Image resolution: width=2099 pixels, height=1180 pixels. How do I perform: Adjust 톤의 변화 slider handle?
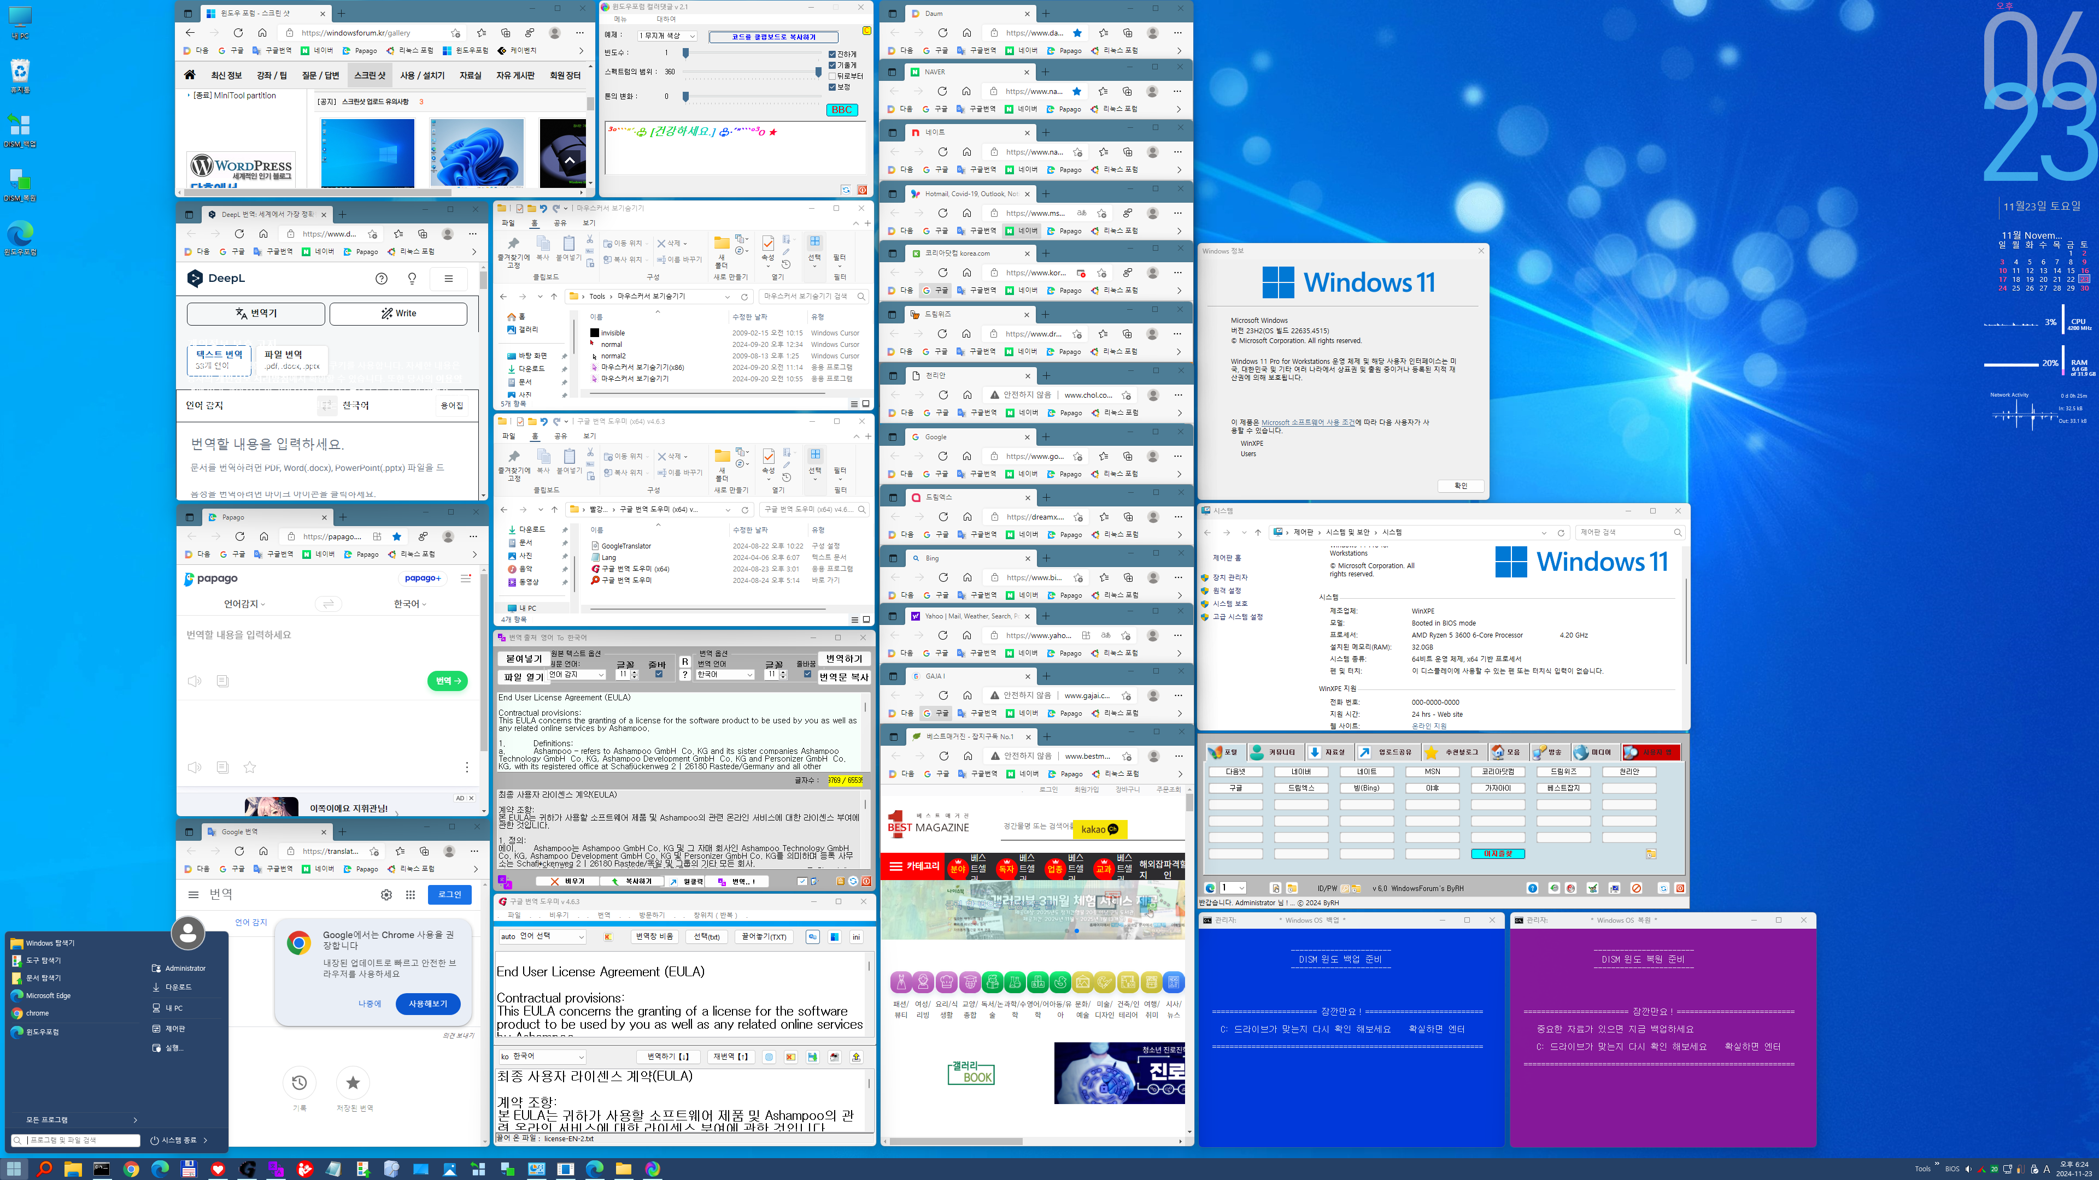coord(686,96)
